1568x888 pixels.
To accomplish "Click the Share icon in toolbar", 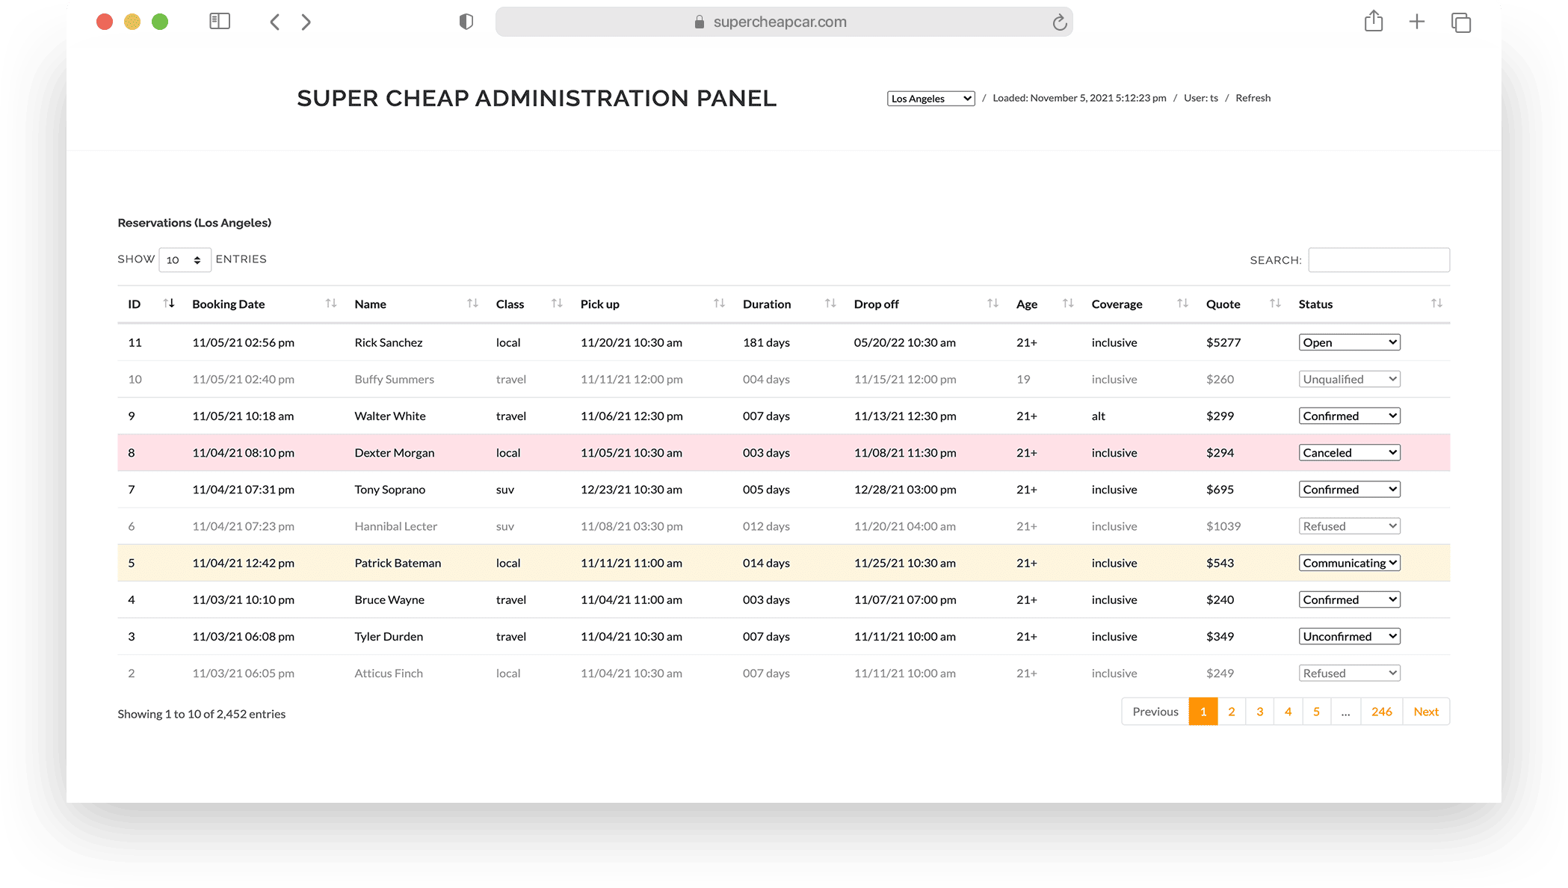I will [x=1374, y=22].
